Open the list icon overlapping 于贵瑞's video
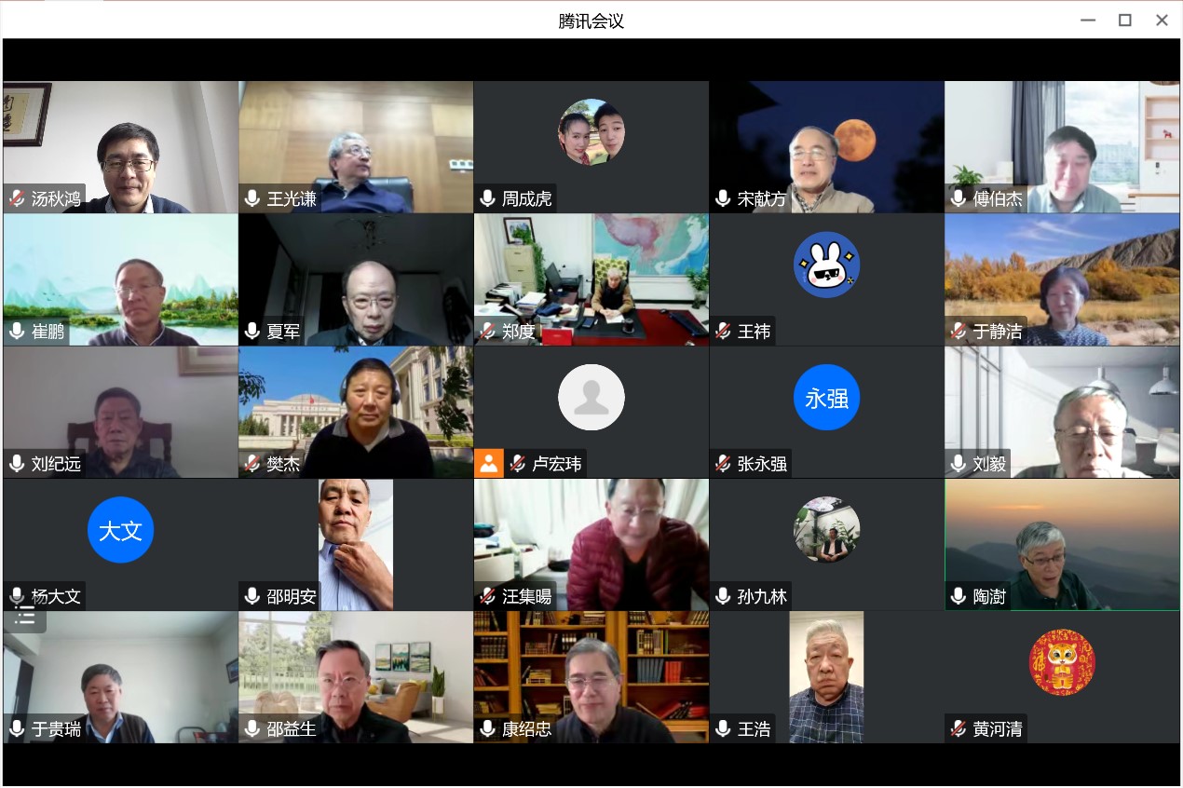The height and width of the screenshot is (788, 1183). coord(25,617)
